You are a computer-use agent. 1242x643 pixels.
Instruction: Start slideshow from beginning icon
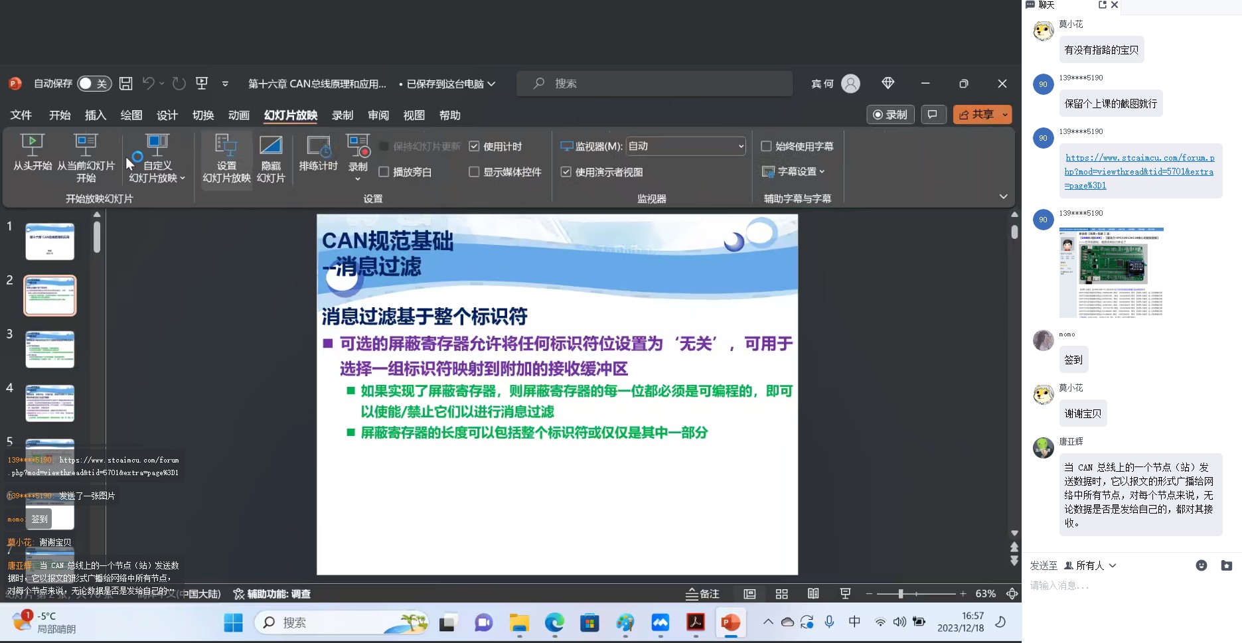(33, 153)
